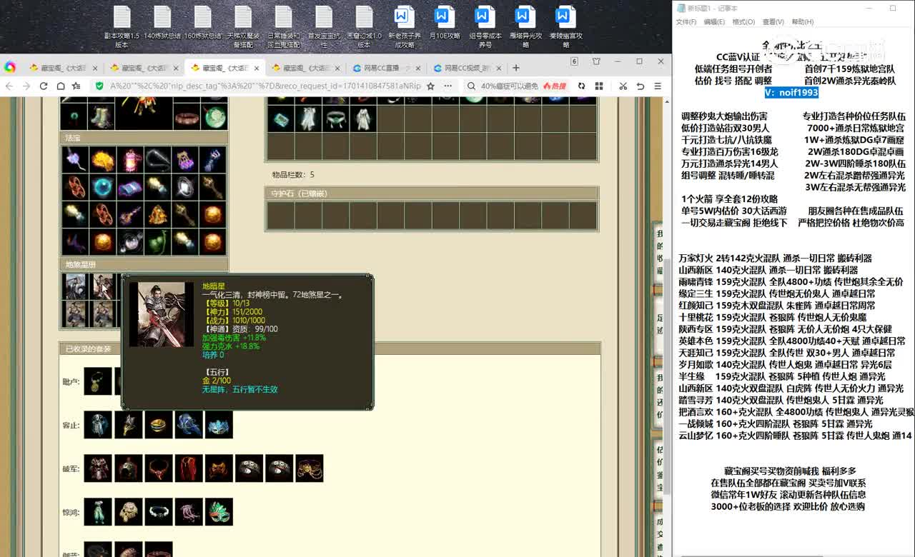Open the 副本攻略1.5版本 desktop file
This screenshot has height=557, width=915.
click(x=122, y=27)
